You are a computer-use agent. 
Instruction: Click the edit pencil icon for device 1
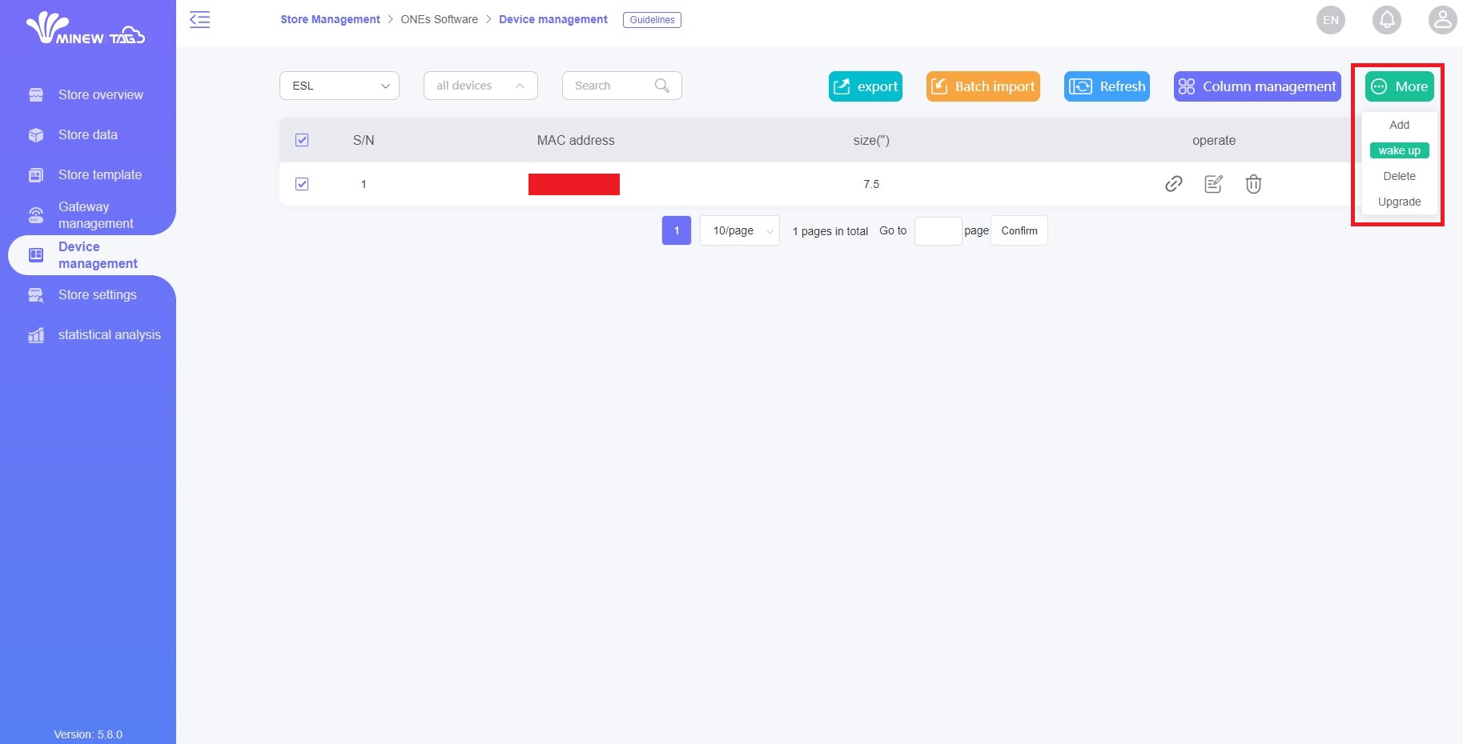[1213, 184]
